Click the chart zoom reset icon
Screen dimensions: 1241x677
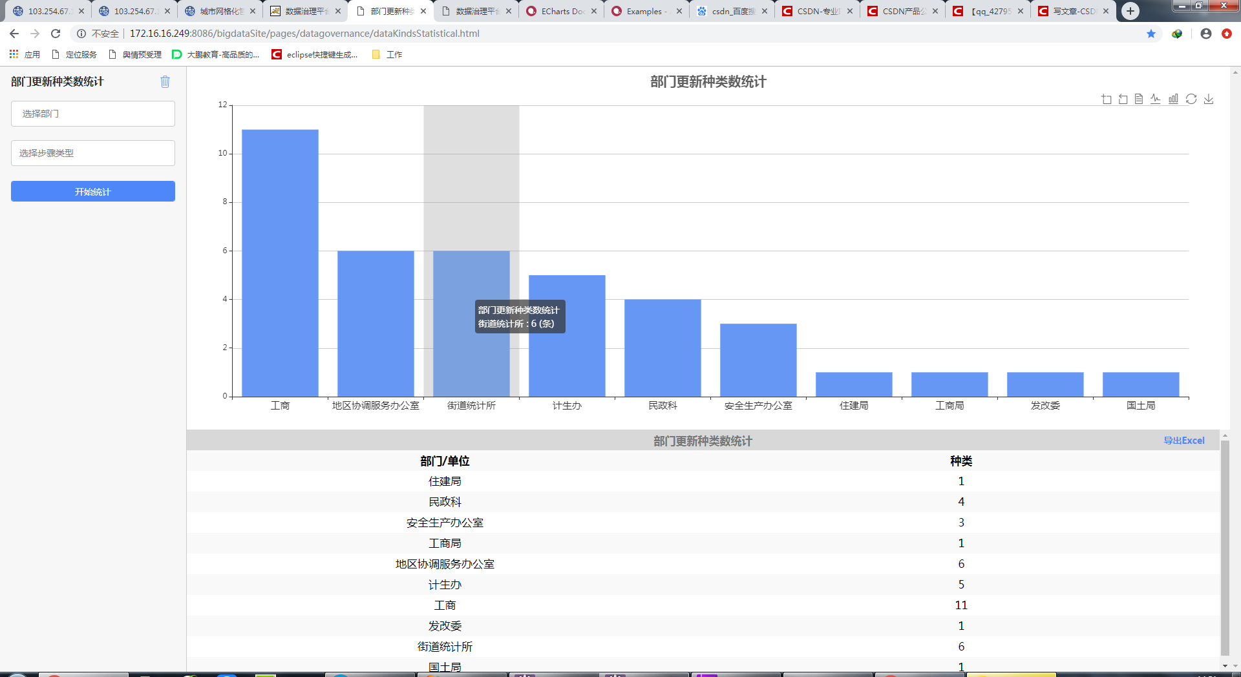1123,99
